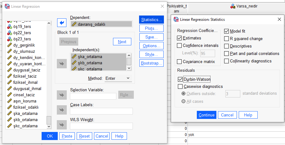This screenshot has height=145, width=285.
Task: Enable the Descriptives checkbox
Action: [227, 46]
